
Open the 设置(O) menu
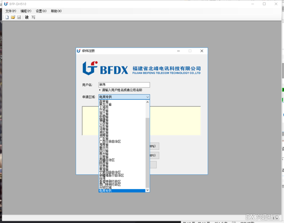pos(41,11)
